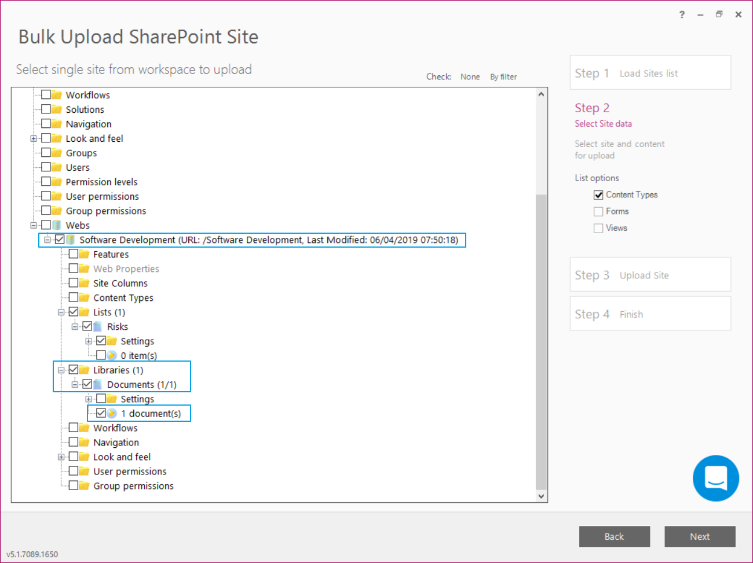Expand the lower Look and feel node
Viewport: 753px width, 563px height.
[x=61, y=457]
